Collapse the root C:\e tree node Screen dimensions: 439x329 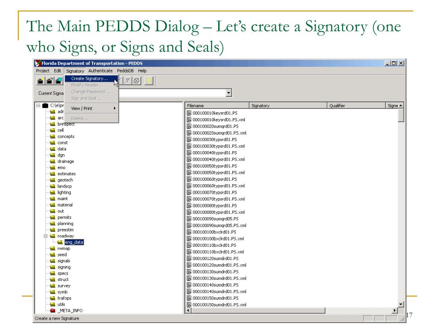(38, 105)
